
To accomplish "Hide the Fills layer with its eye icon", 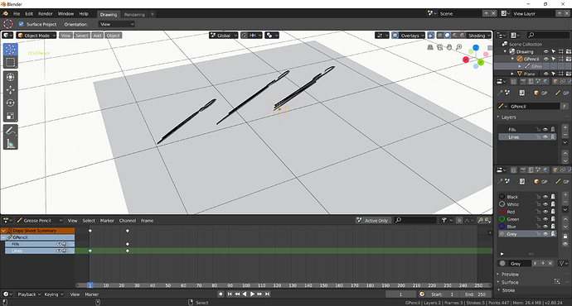I will 545,130.
